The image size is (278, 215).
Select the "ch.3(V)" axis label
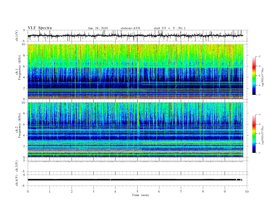(x=17, y=166)
